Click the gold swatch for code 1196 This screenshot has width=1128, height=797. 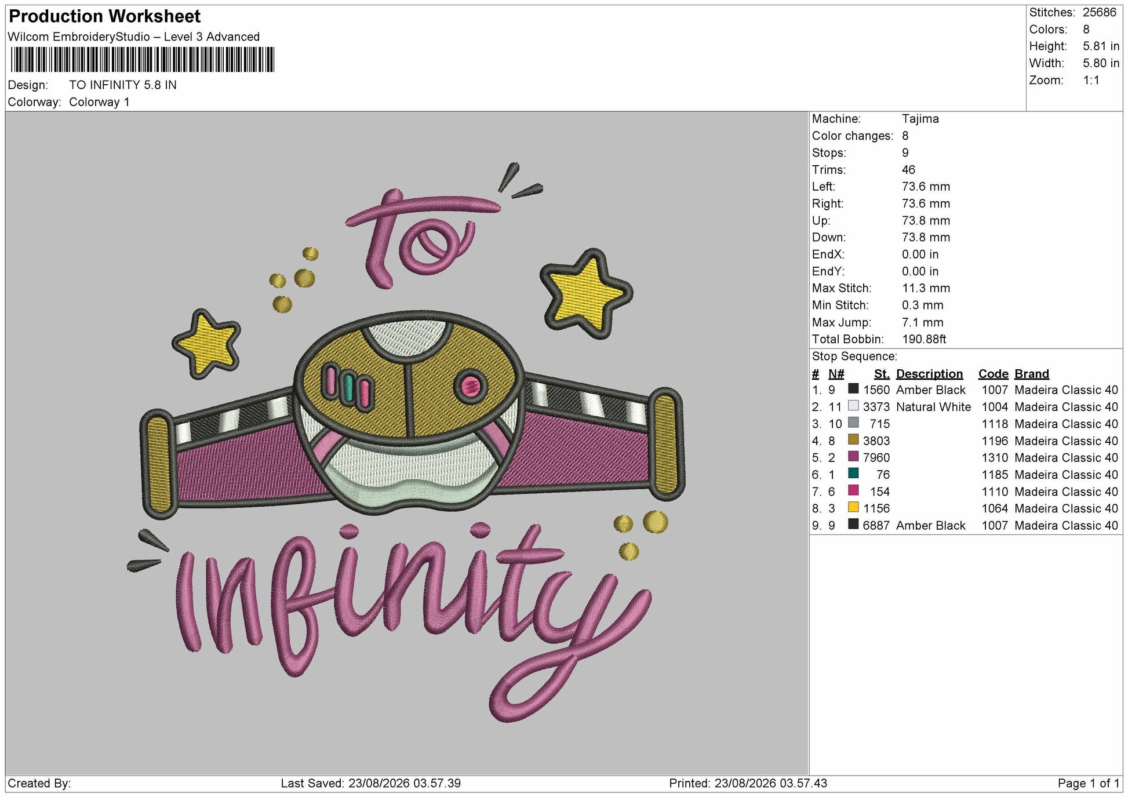point(853,439)
